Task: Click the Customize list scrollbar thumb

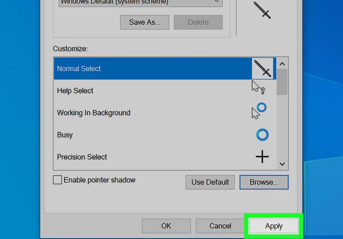Action: (282, 82)
